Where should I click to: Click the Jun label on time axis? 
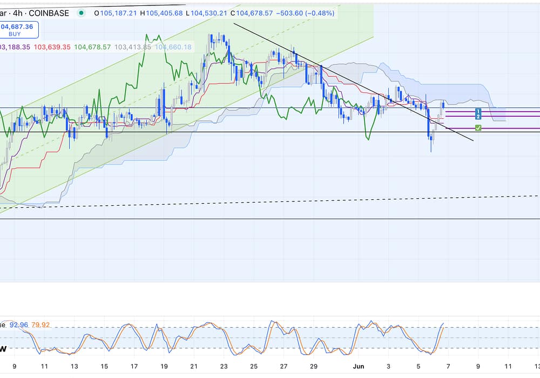358,366
